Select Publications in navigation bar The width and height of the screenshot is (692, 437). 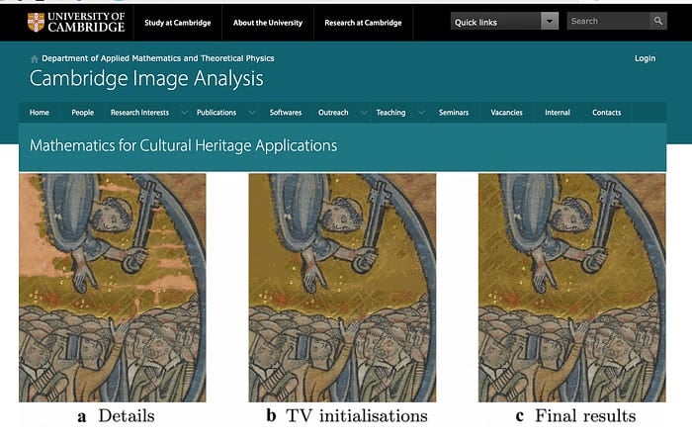coord(216,113)
